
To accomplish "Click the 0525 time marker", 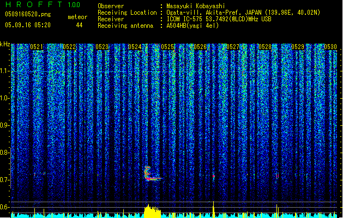I will point(167,47).
